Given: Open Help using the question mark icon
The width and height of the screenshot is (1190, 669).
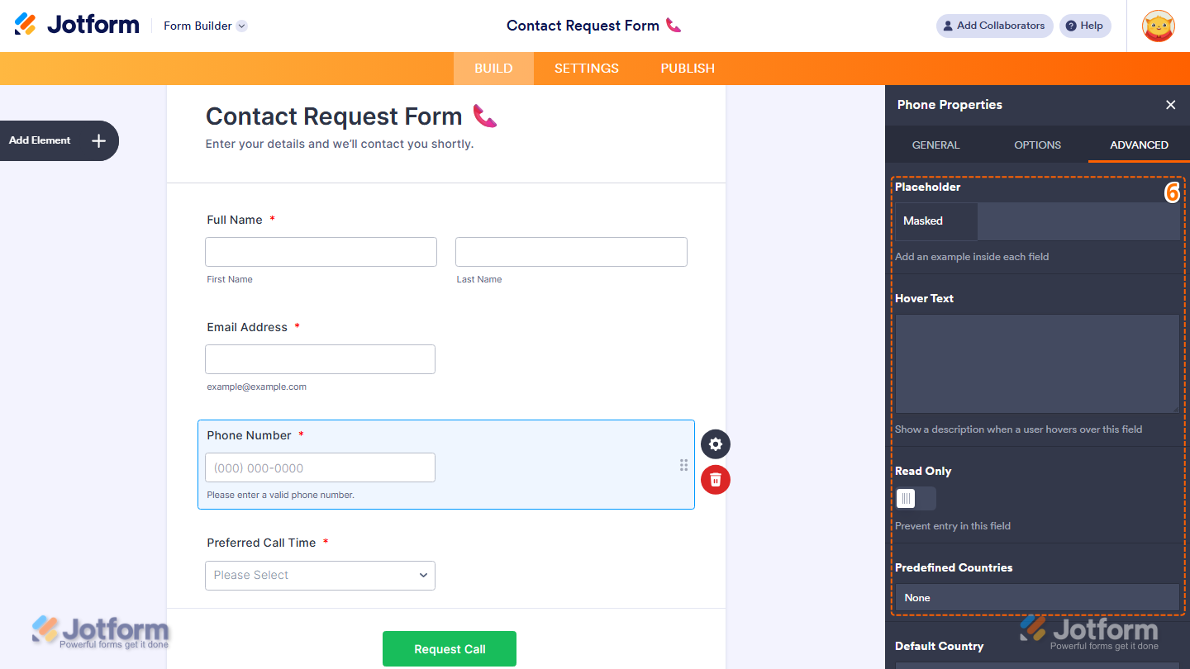Looking at the screenshot, I should [x=1085, y=26].
